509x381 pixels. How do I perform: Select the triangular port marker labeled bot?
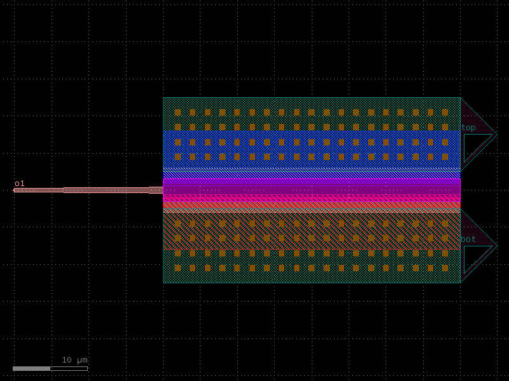[x=478, y=246]
